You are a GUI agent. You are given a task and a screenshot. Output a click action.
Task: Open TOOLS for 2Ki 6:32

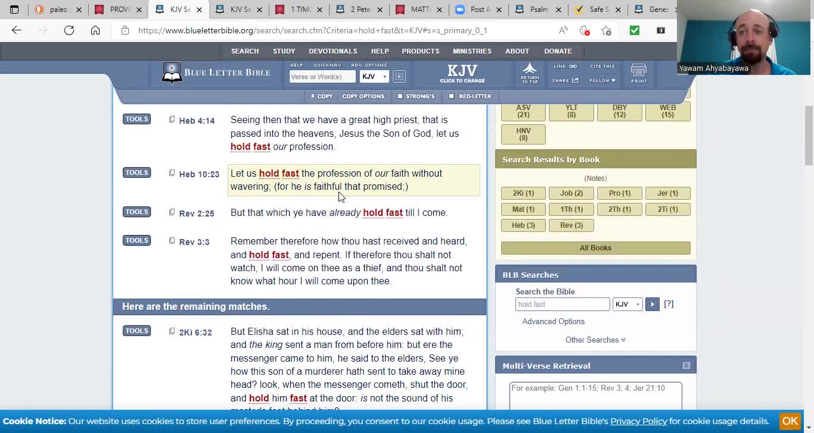(136, 331)
